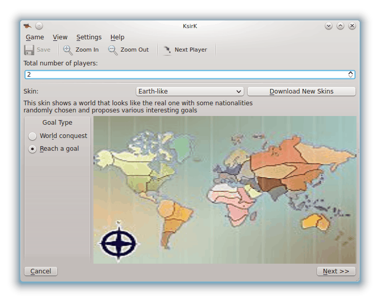Screen dimensions: 380x302
Task: Click the Zoom In magnifier icon
Action: click(67, 50)
